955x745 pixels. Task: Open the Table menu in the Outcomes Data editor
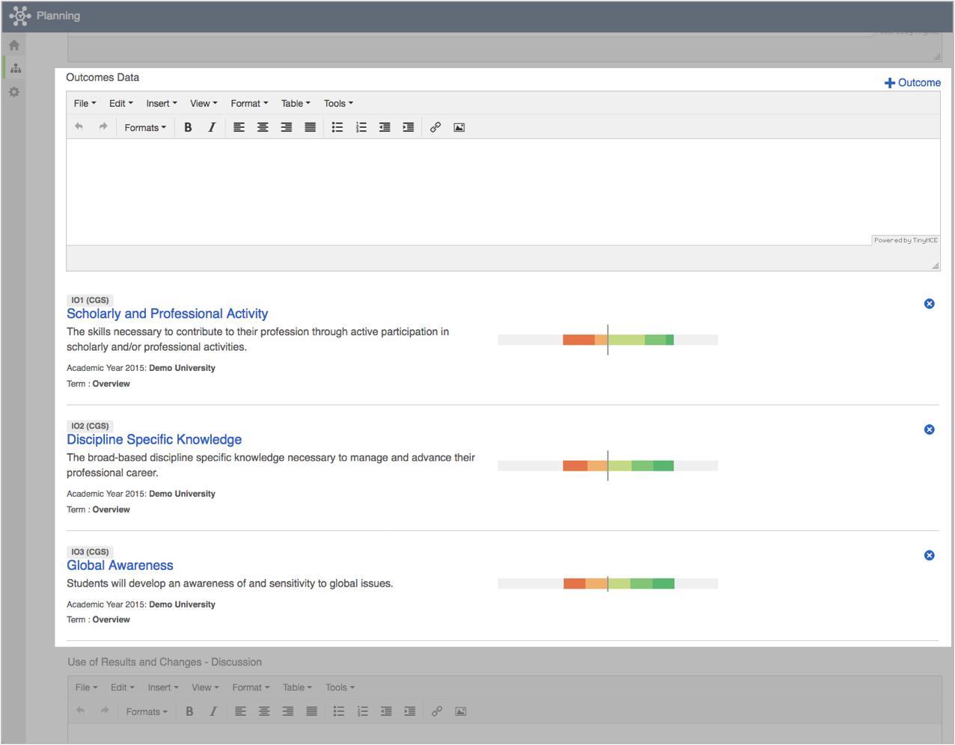pyautogui.click(x=296, y=103)
